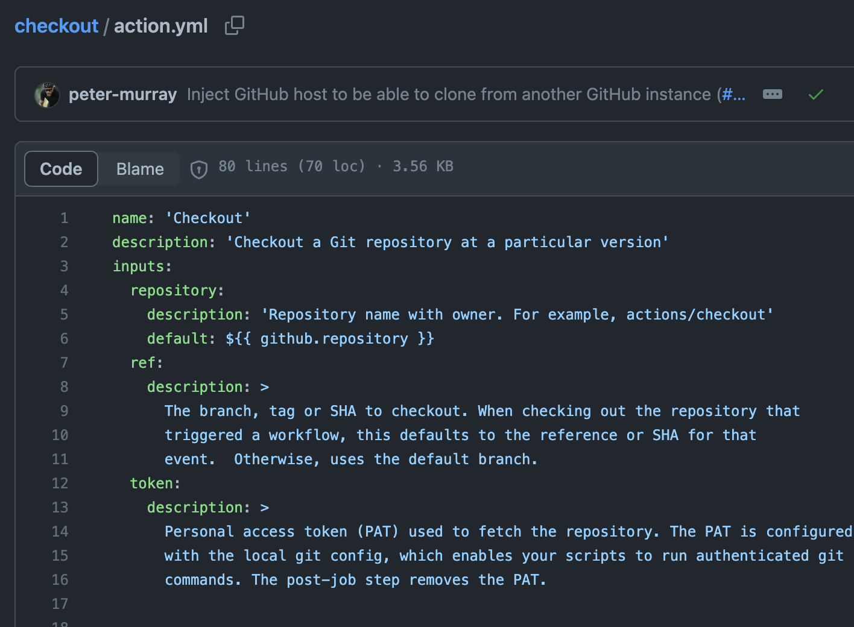Screen dimensions: 854x627
Task: Select line number 1 in the gutter
Action: (64, 218)
